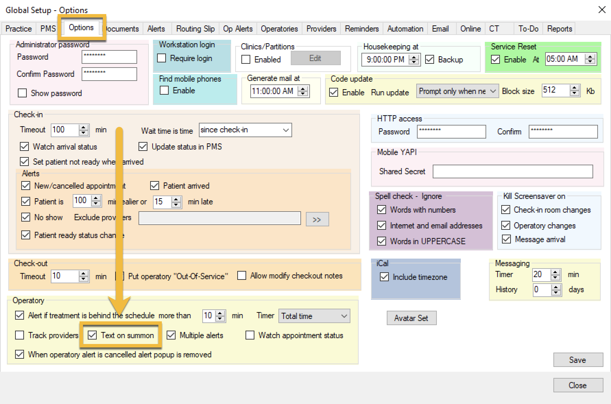The width and height of the screenshot is (611, 404).
Task: Enable Track providers checkbox
Action: 20,335
